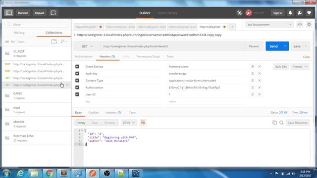Open the collection sort icon

click(x=64, y=42)
